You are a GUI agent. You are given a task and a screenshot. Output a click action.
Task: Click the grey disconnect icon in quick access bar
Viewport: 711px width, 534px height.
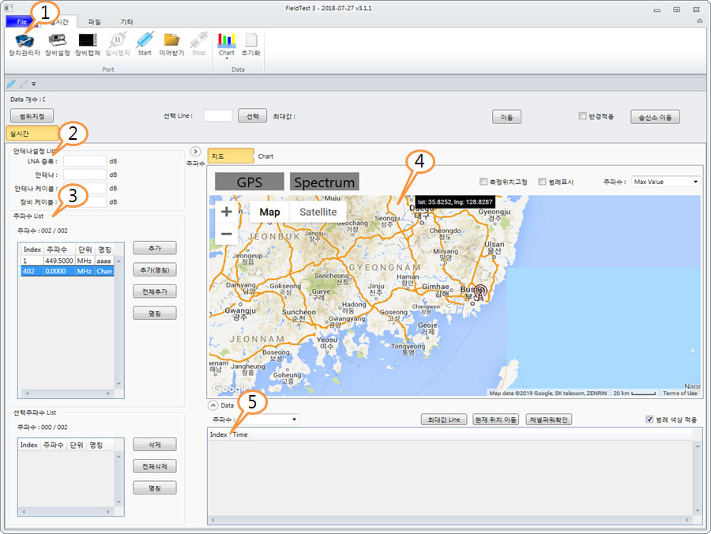[23, 84]
